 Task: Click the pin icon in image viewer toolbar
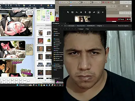(85, 12)
